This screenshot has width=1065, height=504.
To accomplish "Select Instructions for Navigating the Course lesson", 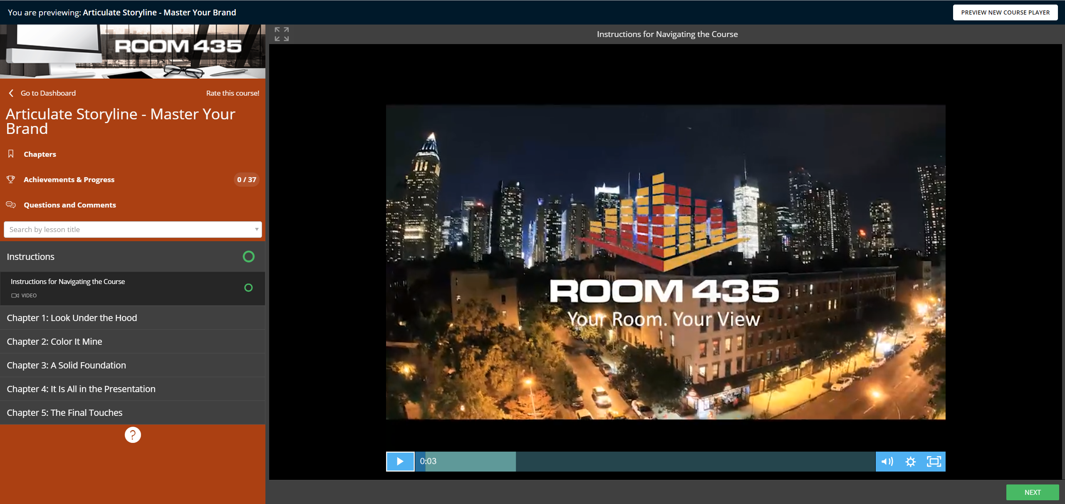I will pyautogui.click(x=133, y=289).
